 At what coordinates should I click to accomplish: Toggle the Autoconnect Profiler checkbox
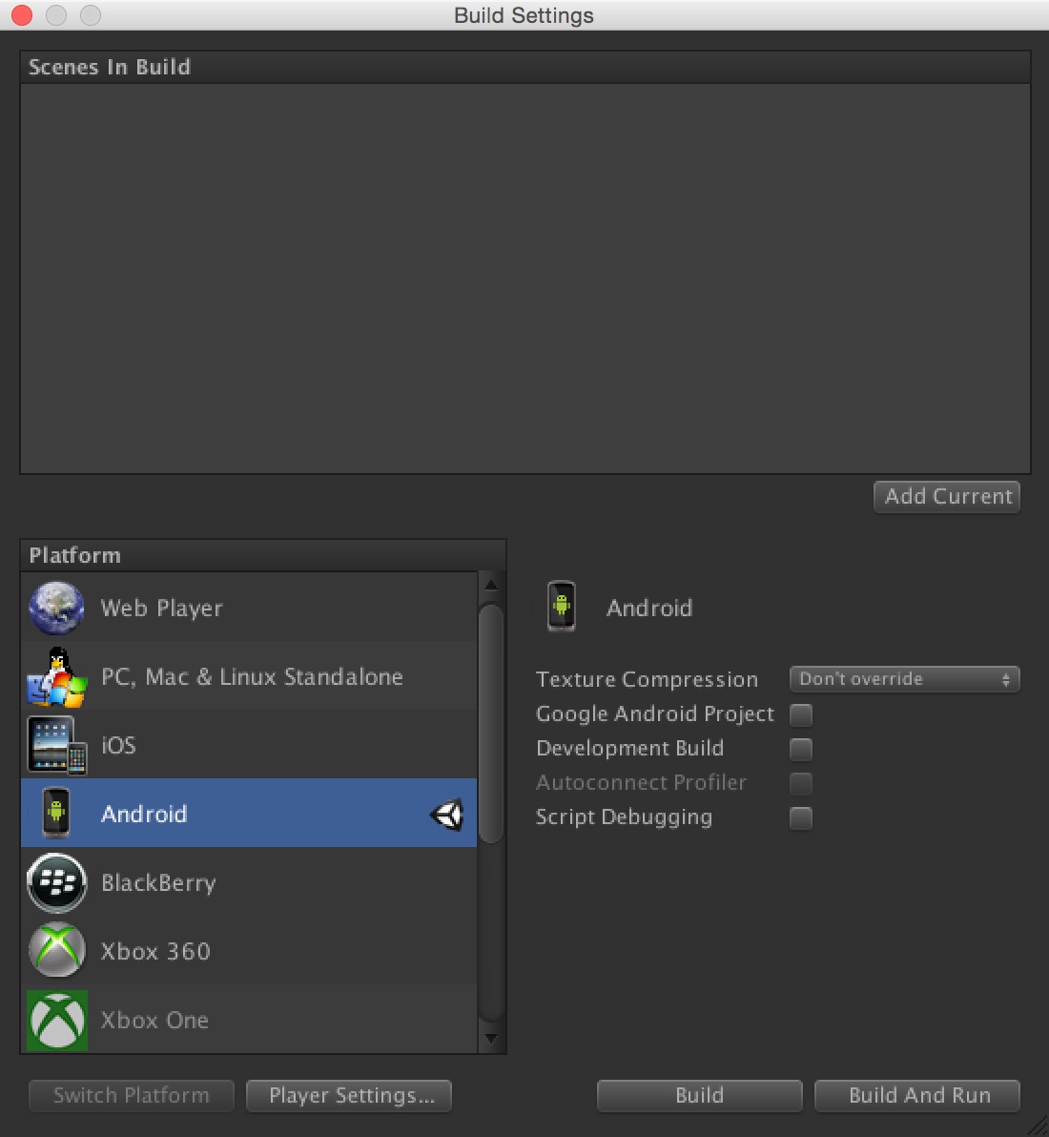pyautogui.click(x=801, y=783)
